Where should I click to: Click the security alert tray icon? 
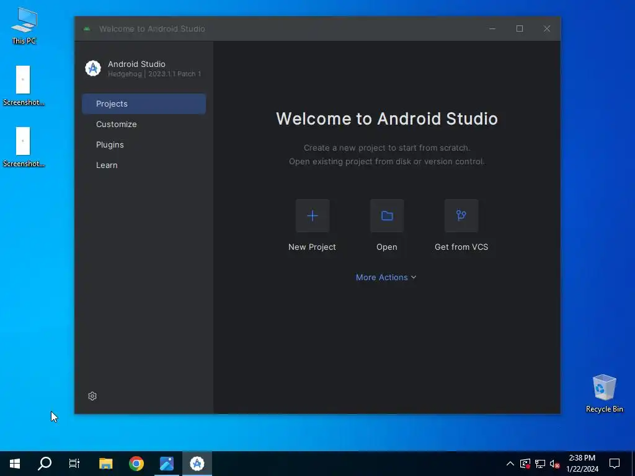pyautogui.click(x=525, y=464)
